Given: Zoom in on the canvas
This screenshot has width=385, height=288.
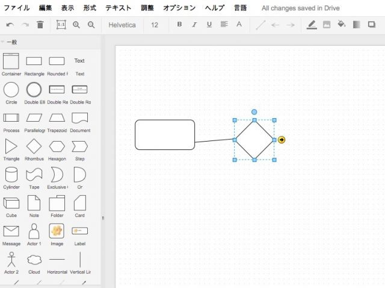Looking at the screenshot, I should pyautogui.click(x=76, y=25).
